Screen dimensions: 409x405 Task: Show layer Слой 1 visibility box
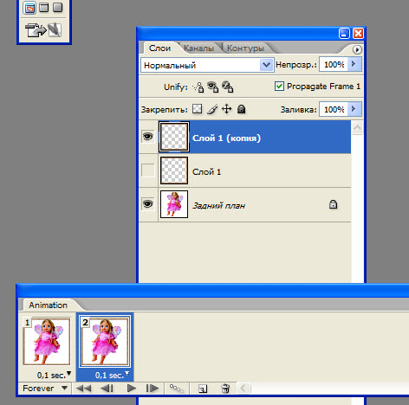(x=148, y=170)
